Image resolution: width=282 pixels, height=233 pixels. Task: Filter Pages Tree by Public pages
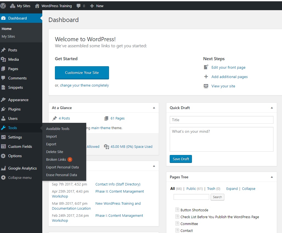tap(191, 188)
